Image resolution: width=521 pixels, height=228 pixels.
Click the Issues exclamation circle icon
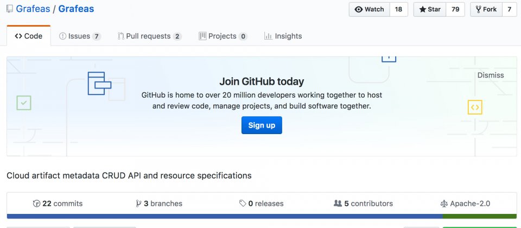point(62,36)
